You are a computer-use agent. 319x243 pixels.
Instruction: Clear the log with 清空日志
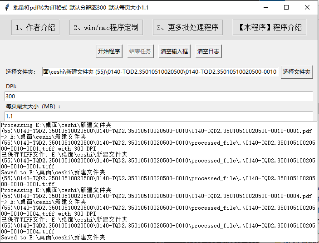208,51
